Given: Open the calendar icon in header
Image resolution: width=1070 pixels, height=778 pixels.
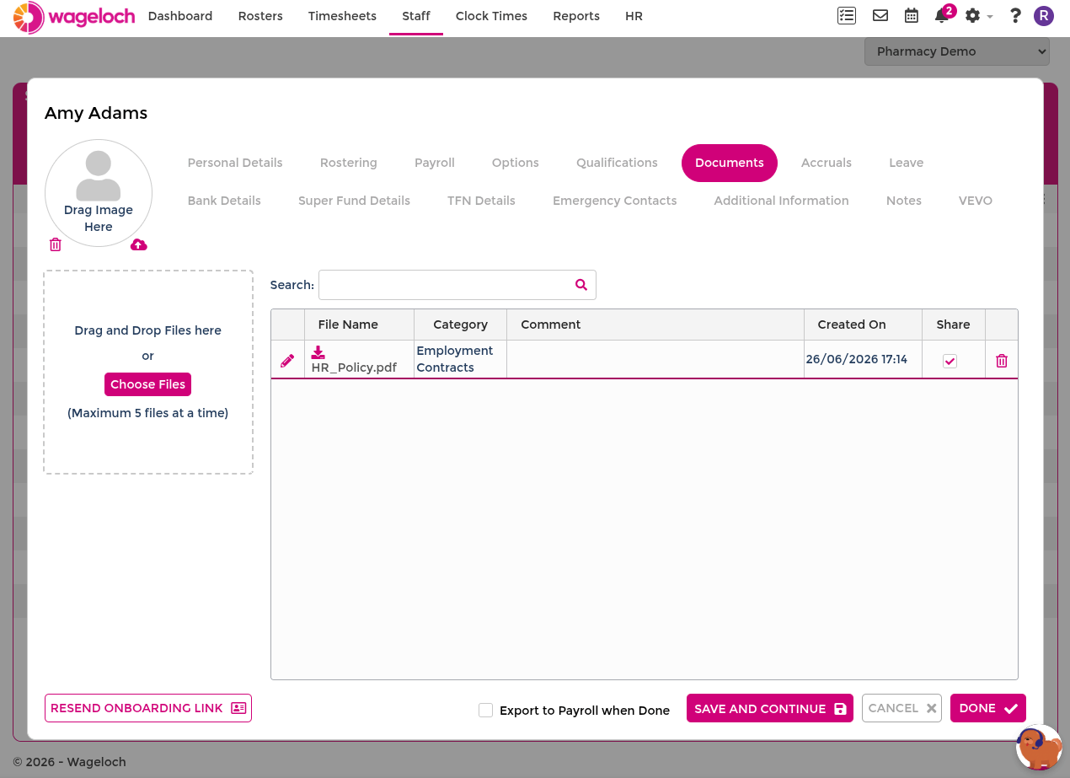Looking at the screenshot, I should 912,15.
